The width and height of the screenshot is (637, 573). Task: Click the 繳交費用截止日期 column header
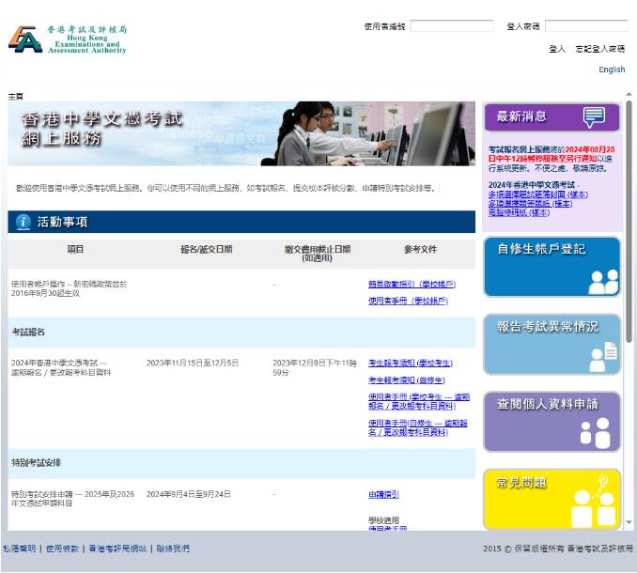pyautogui.click(x=318, y=254)
